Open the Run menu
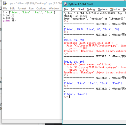Image resolution: width=126 pixels, height=125 pixels. tap(31, 9)
